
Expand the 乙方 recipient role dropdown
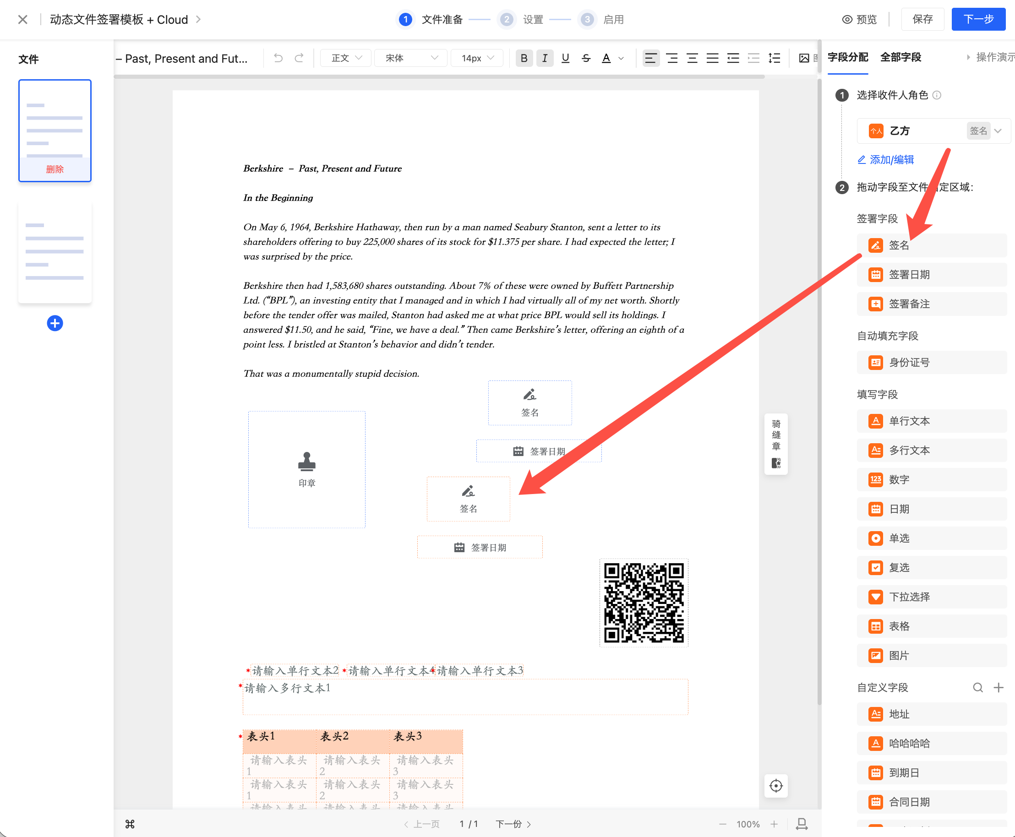998,130
